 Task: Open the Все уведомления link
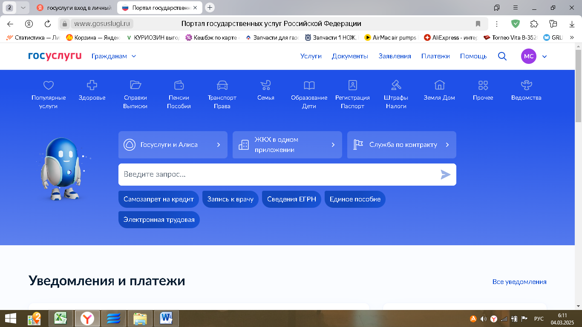(519, 282)
